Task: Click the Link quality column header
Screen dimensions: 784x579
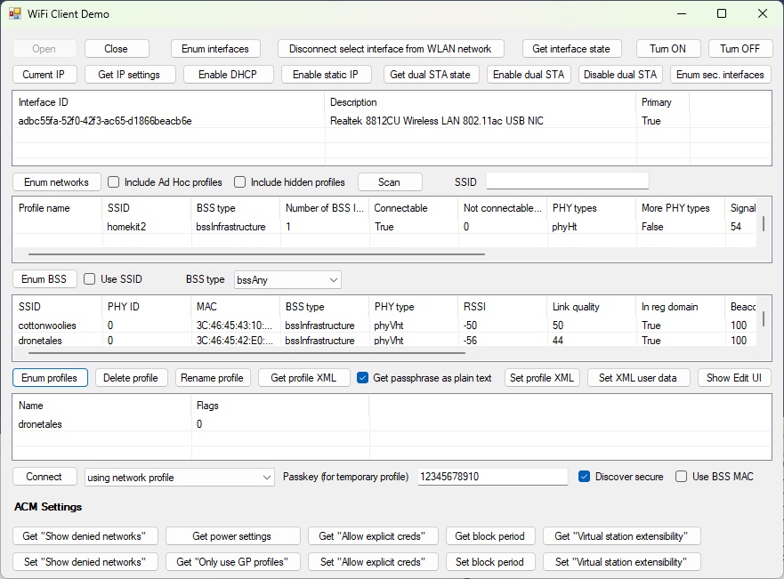Action: click(574, 306)
